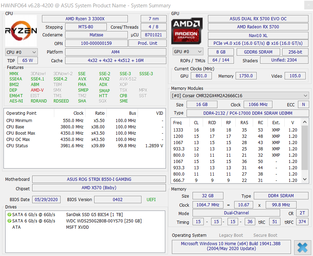313x256 pixels.
Task: Click the Prod. Unit field
Action: point(147,43)
